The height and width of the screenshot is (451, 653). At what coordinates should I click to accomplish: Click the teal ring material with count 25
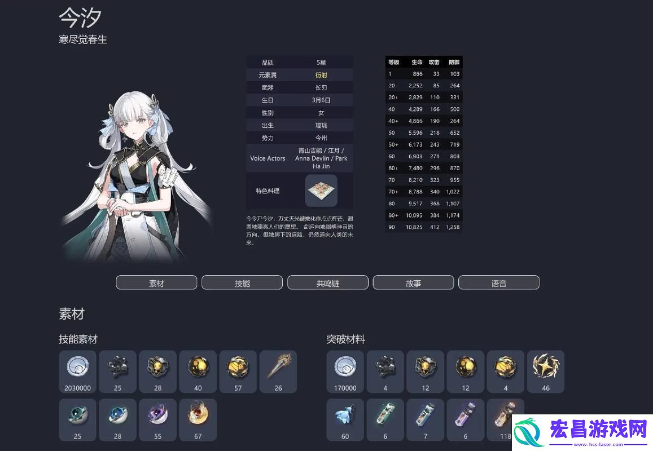point(77,420)
